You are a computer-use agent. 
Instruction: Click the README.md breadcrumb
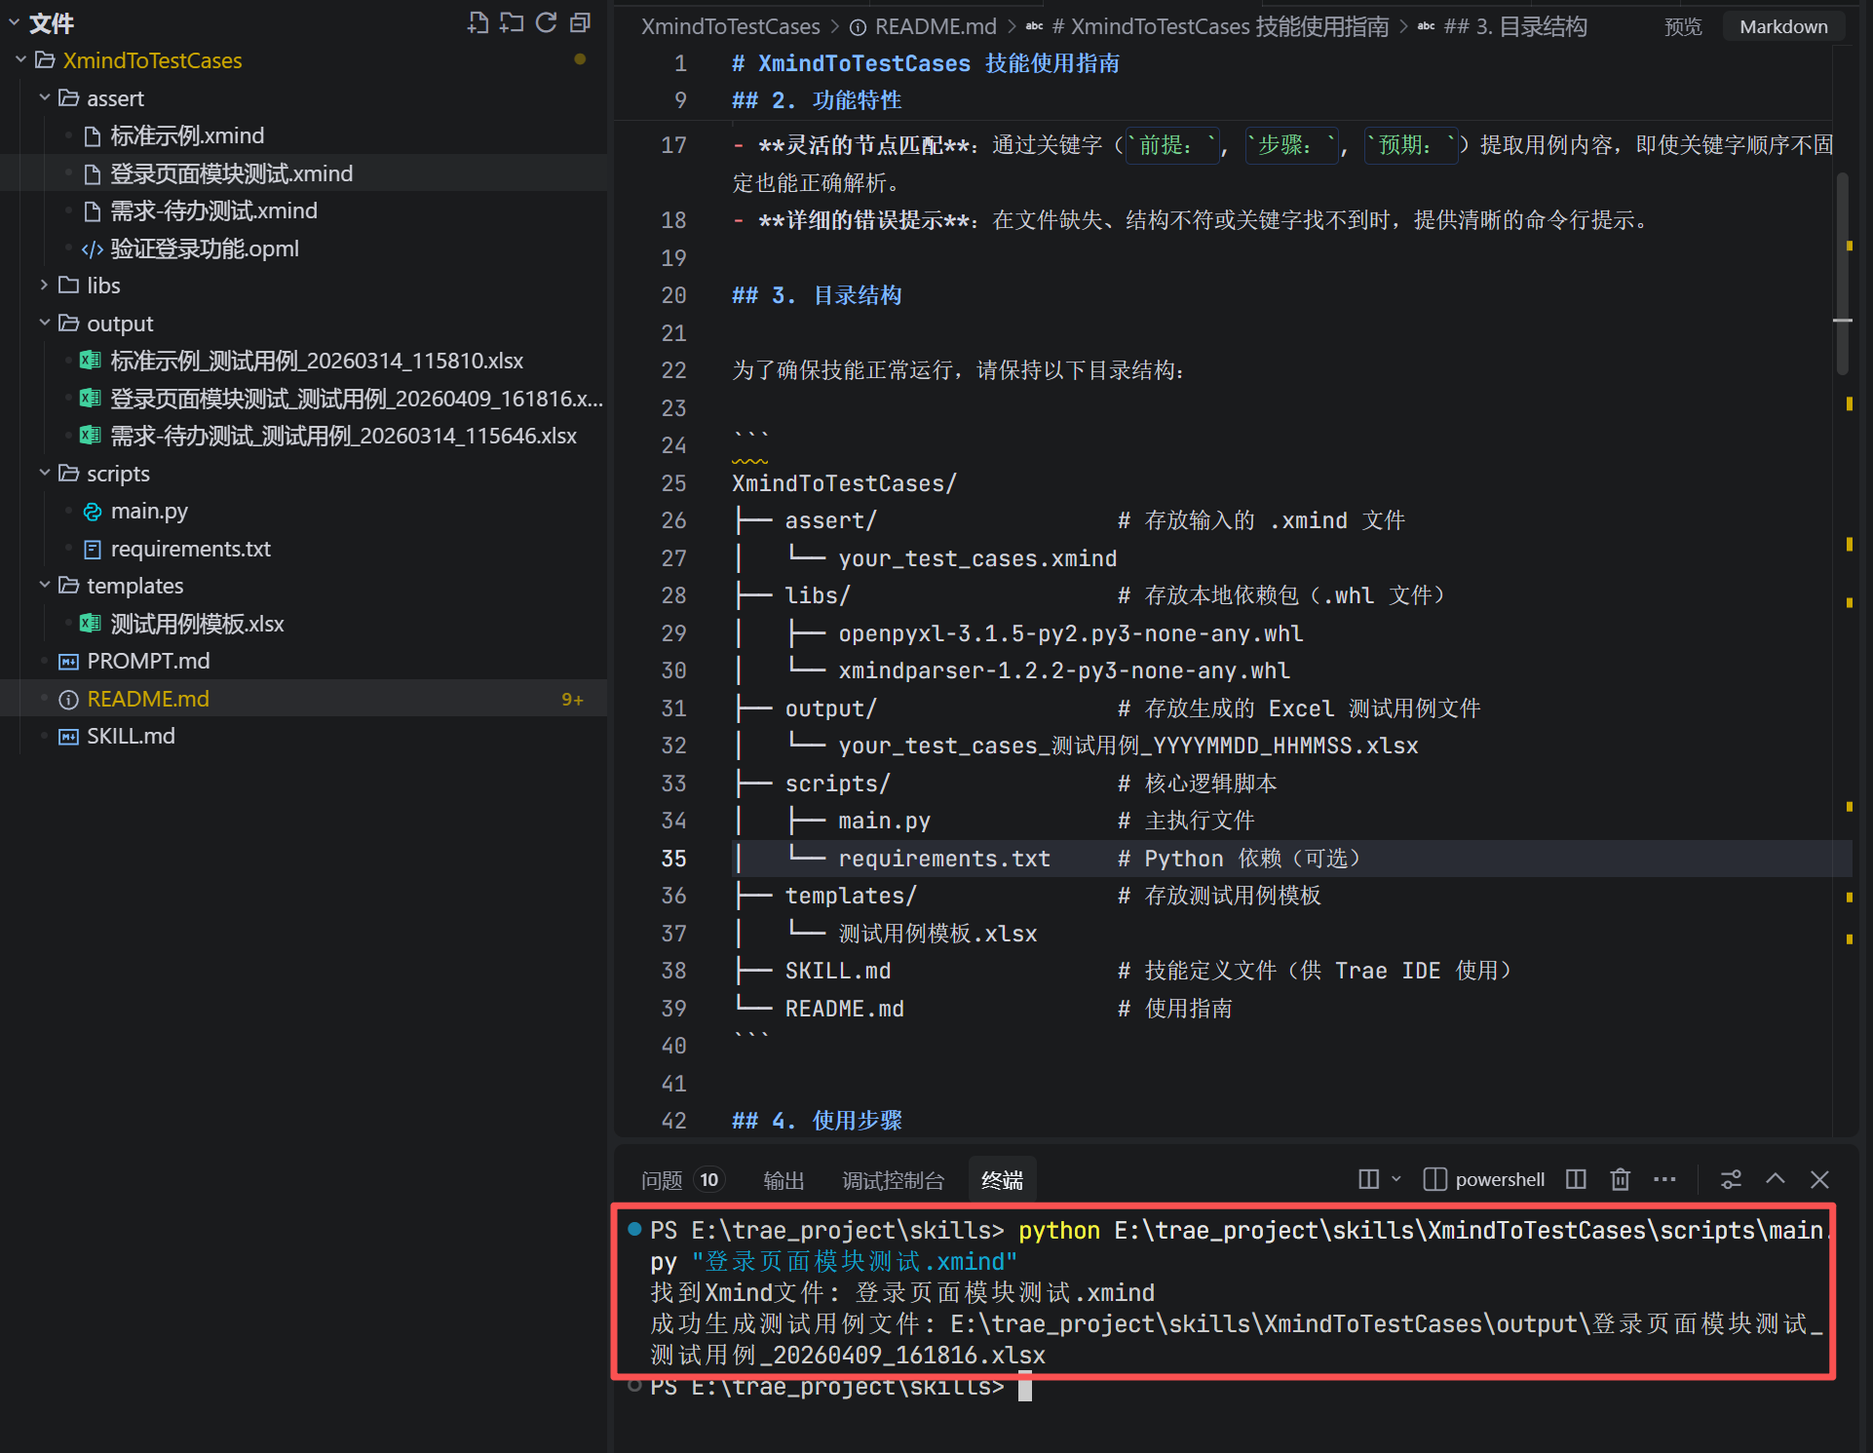pyautogui.click(x=936, y=27)
